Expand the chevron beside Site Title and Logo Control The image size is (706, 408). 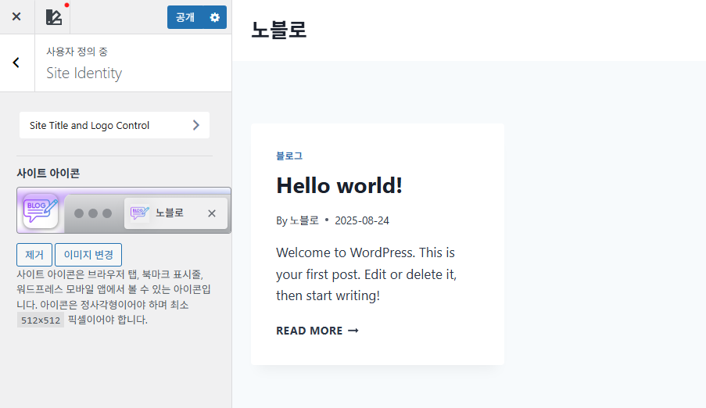[195, 125]
